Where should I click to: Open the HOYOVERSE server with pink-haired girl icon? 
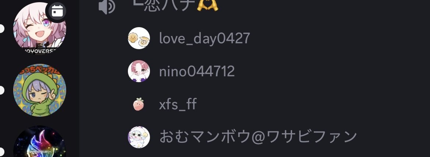click(39, 29)
